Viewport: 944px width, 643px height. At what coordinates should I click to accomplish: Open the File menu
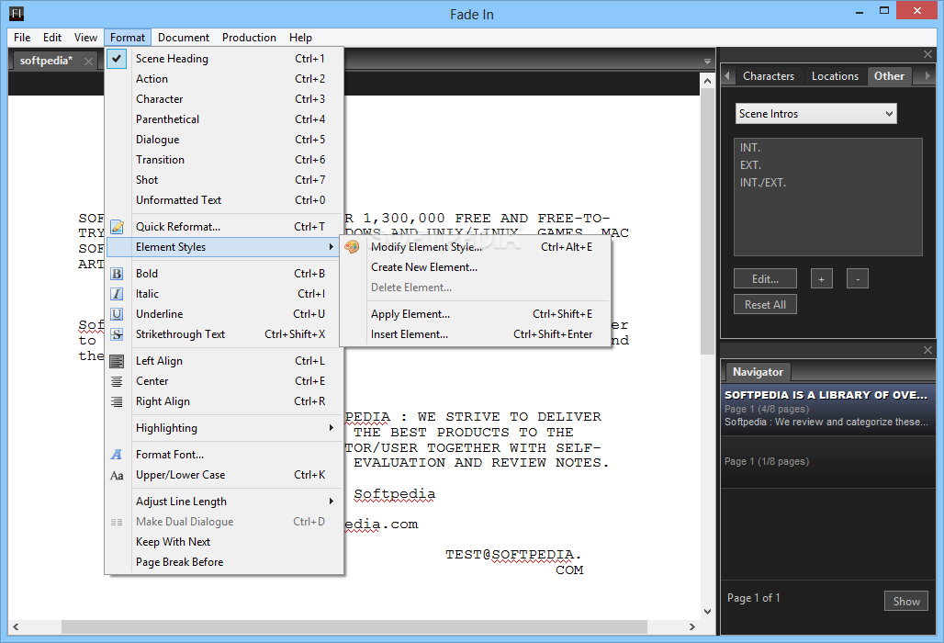click(x=22, y=38)
